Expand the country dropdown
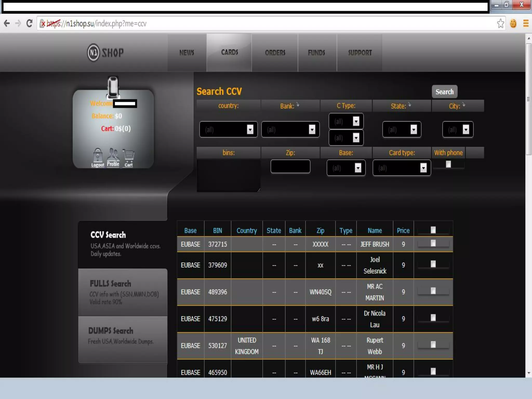Image resolution: width=532 pixels, height=399 pixels. tap(228, 129)
